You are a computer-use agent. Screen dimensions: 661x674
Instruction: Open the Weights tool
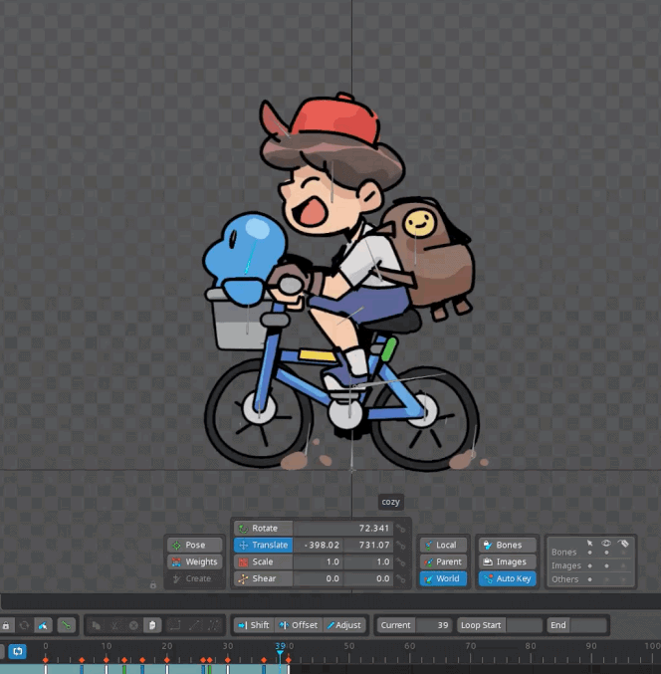coord(194,562)
